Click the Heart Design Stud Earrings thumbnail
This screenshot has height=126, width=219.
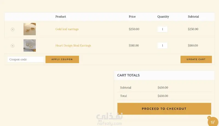point(30,45)
